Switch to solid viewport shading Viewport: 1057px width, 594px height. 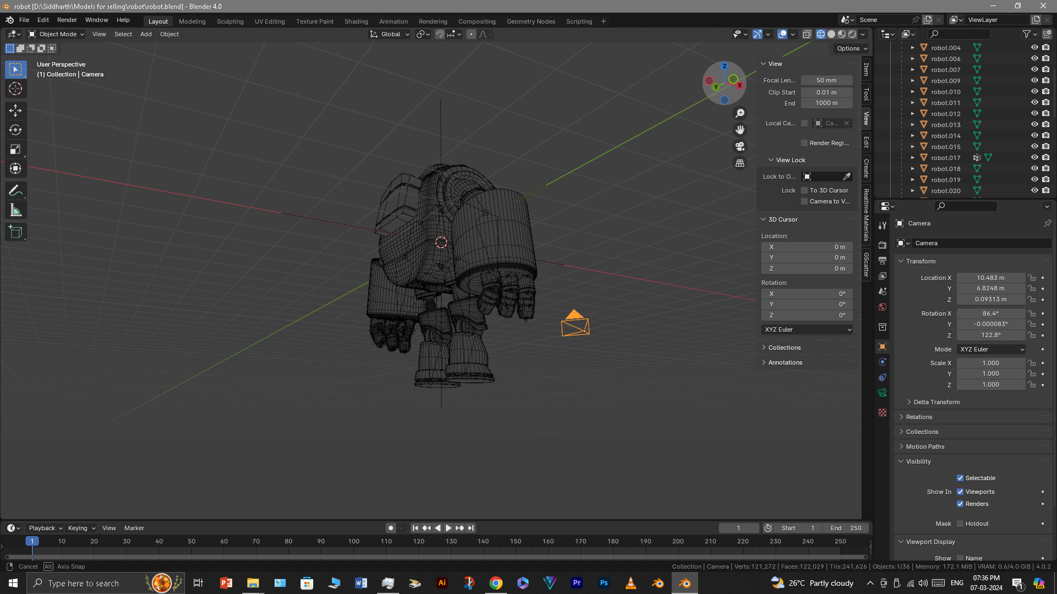click(x=831, y=34)
